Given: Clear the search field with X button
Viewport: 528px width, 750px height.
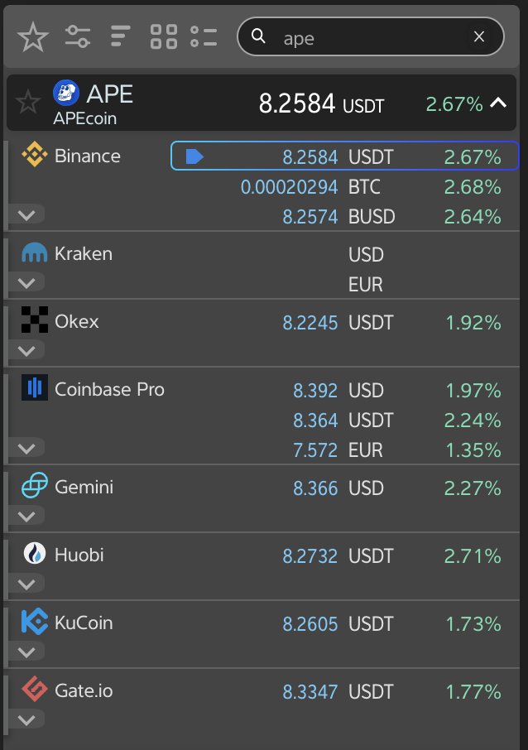Looking at the screenshot, I should (479, 36).
